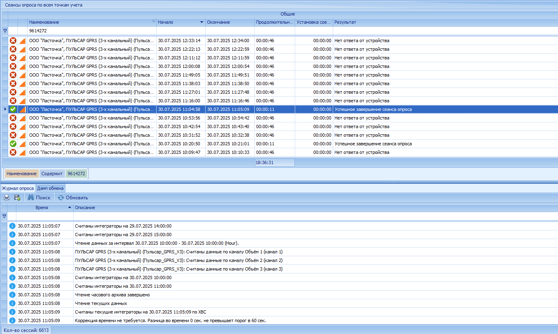This screenshot has height=334, width=558.
Task: Click the Наименование filter field containing 9614272
Action: [x=92, y=31]
